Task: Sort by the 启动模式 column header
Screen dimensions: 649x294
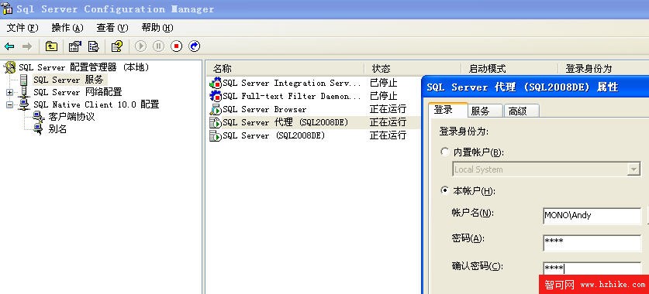Action: click(x=509, y=69)
